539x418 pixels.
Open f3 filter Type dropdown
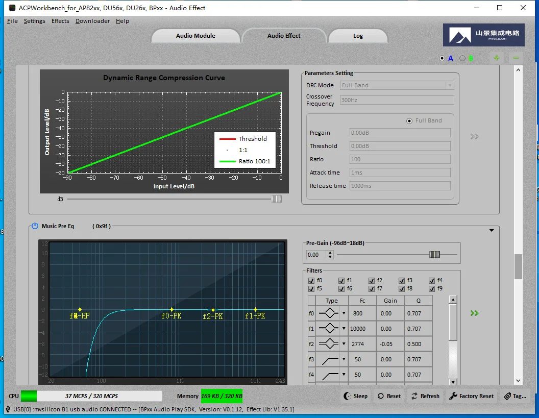pos(344,359)
